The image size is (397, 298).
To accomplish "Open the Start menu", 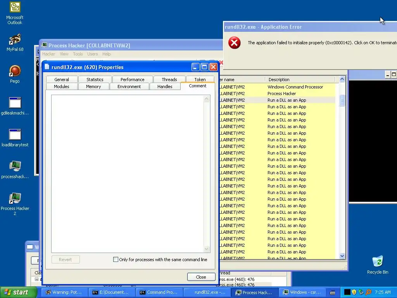I will pyautogui.click(x=19, y=293).
